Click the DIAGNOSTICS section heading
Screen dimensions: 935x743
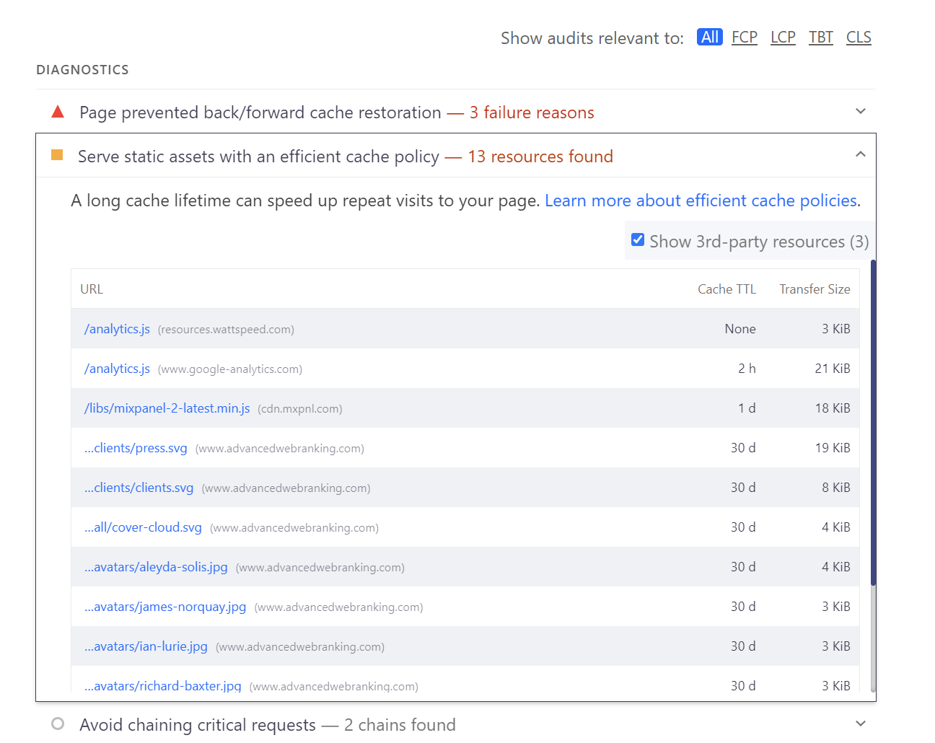pos(82,70)
